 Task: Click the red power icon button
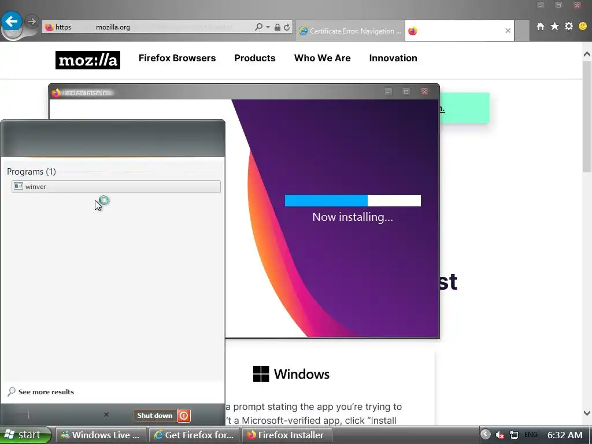(x=184, y=416)
